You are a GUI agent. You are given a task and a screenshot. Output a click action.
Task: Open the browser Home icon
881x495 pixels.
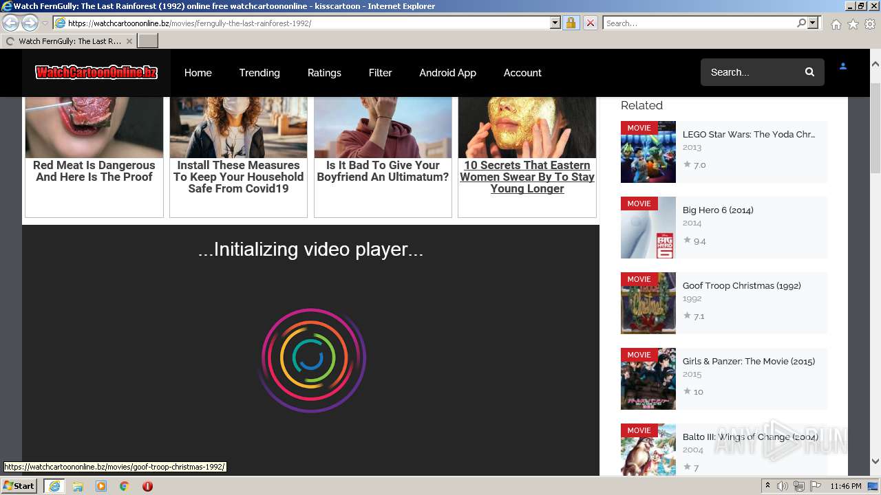tap(836, 24)
